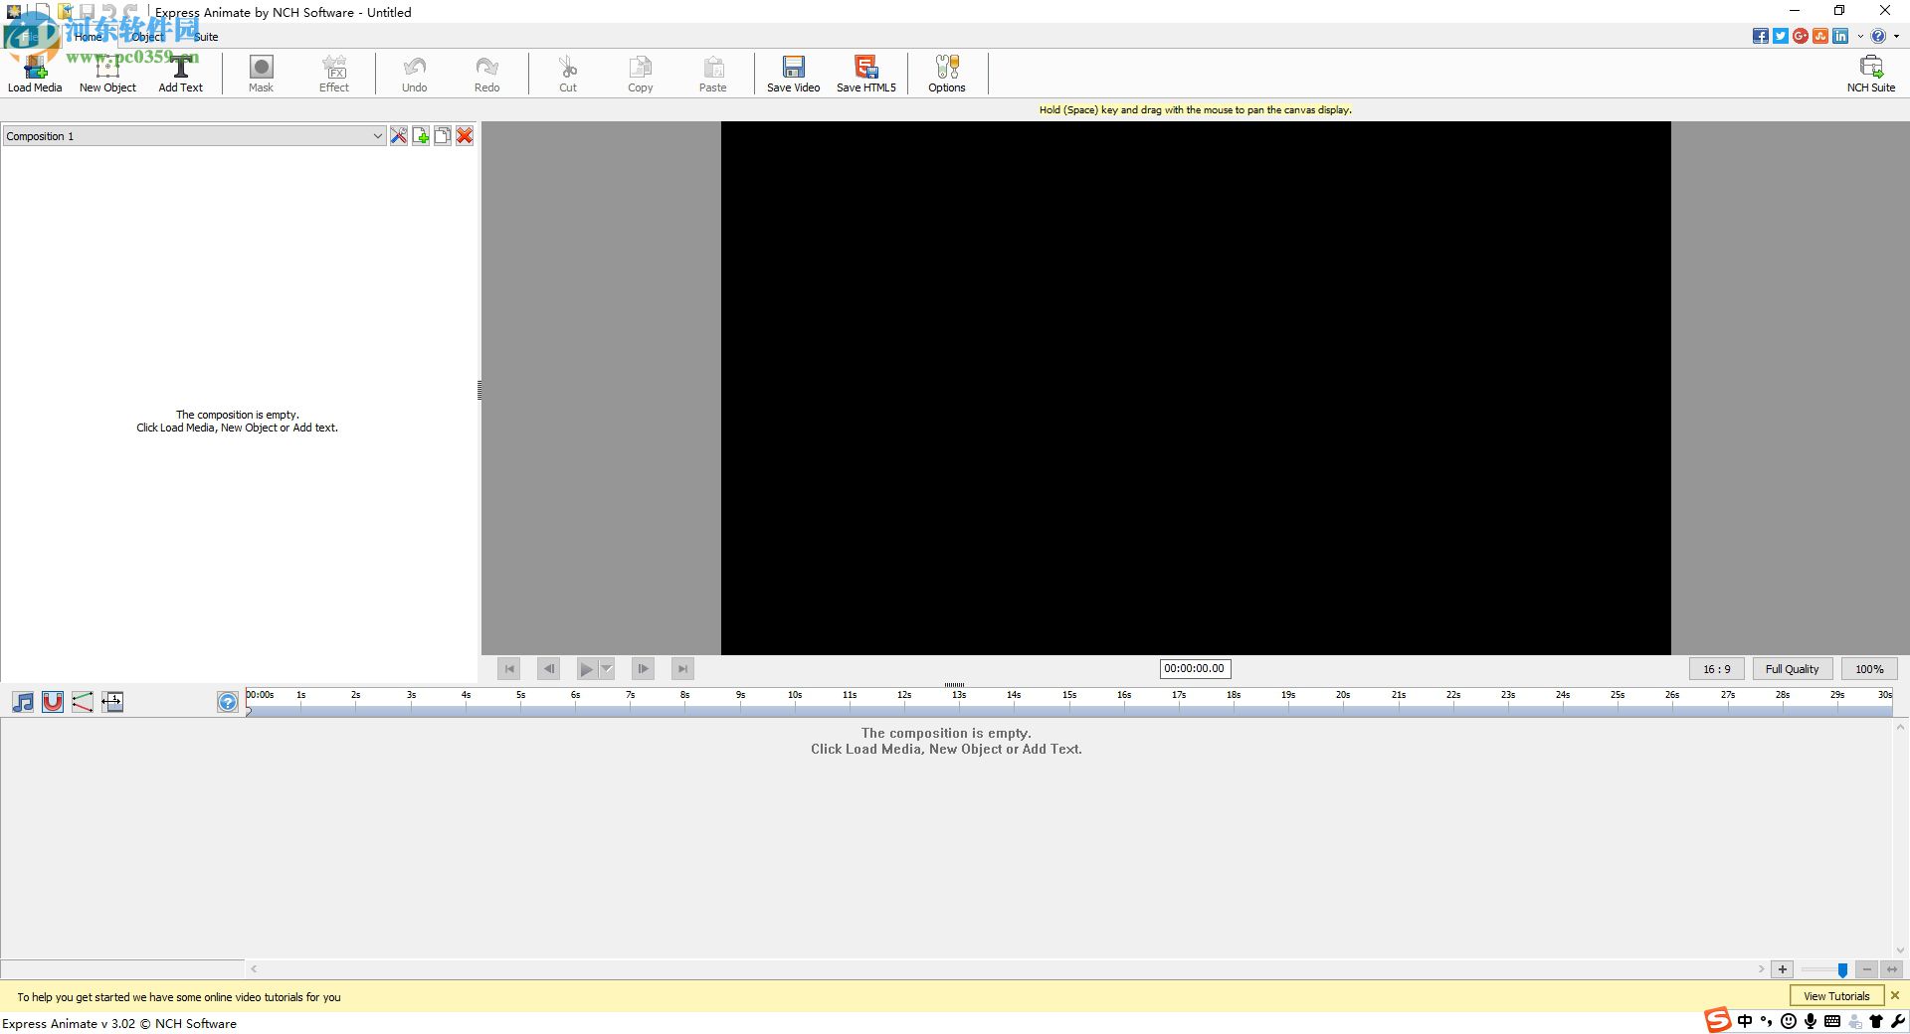This screenshot has width=1910, height=1034.
Task: Open the Options dialog
Action: [x=947, y=74]
